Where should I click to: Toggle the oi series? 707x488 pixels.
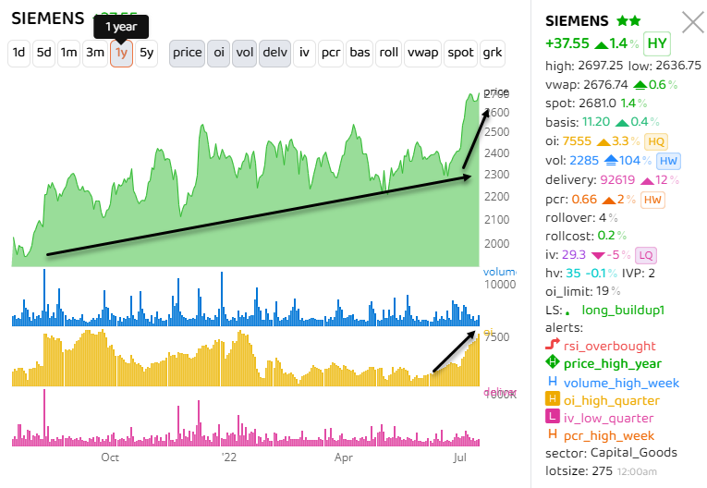pos(219,54)
